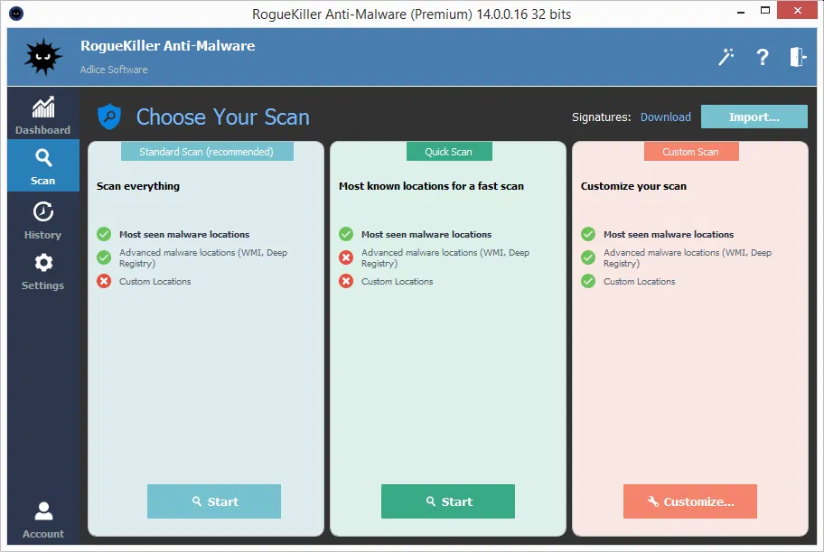Open the Account page
Screen dimensions: 824x552
tap(43, 519)
